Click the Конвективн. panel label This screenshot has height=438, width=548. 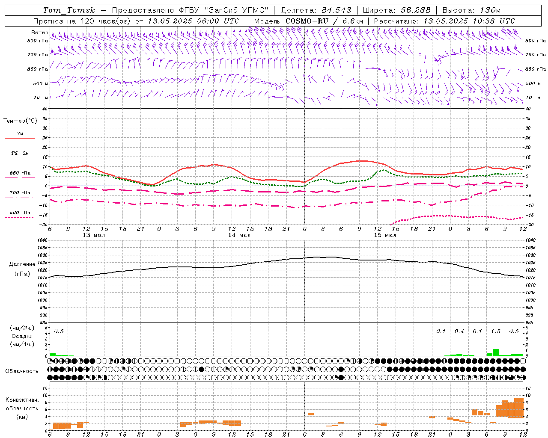(22, 400)
